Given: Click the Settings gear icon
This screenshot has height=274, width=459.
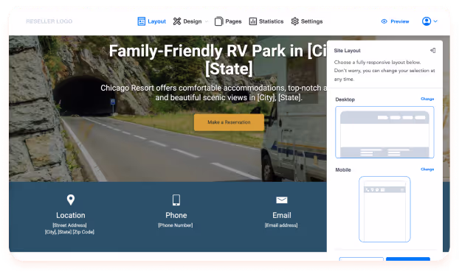Looking at the screenshot, I should [294, 21].
